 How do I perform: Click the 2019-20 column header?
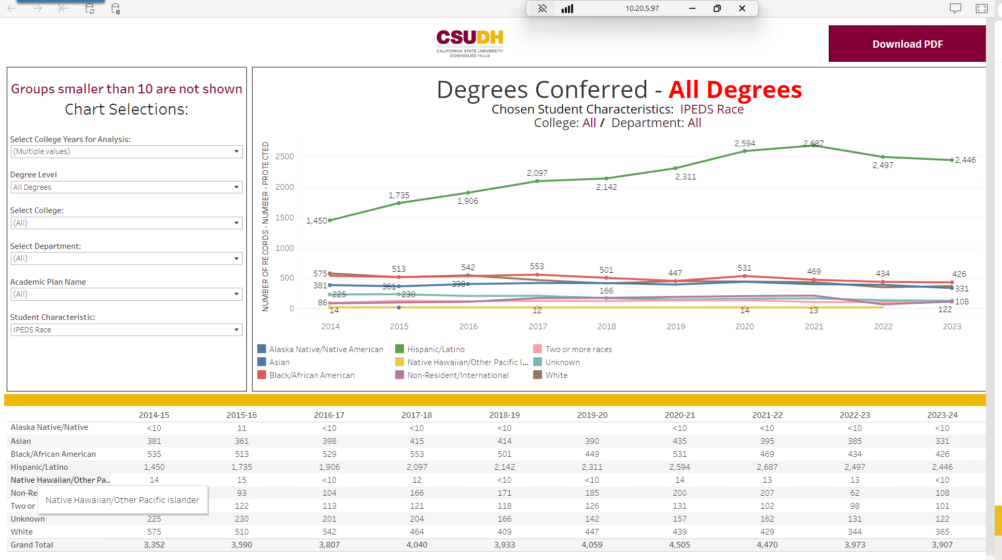click(592, 415)
